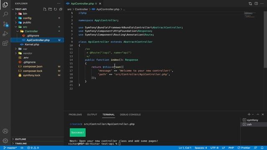Open the Explorer view in activity bar

pos(5,5)
